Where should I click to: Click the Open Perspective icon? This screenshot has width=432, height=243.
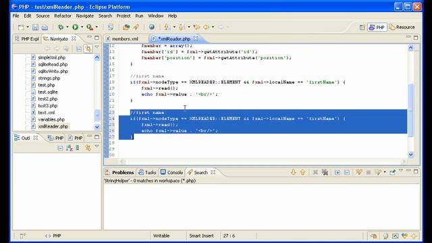tap(362, 27)
